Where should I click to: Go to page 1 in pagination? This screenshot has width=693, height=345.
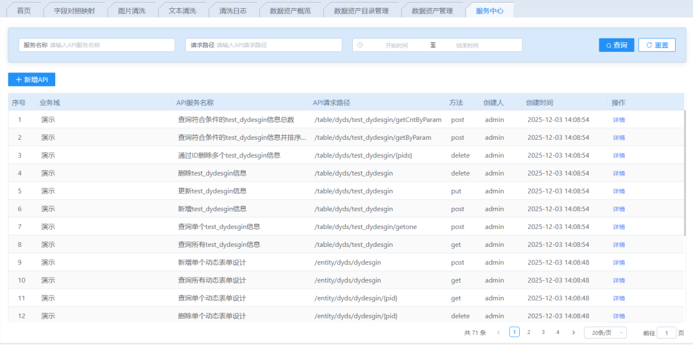514,332
